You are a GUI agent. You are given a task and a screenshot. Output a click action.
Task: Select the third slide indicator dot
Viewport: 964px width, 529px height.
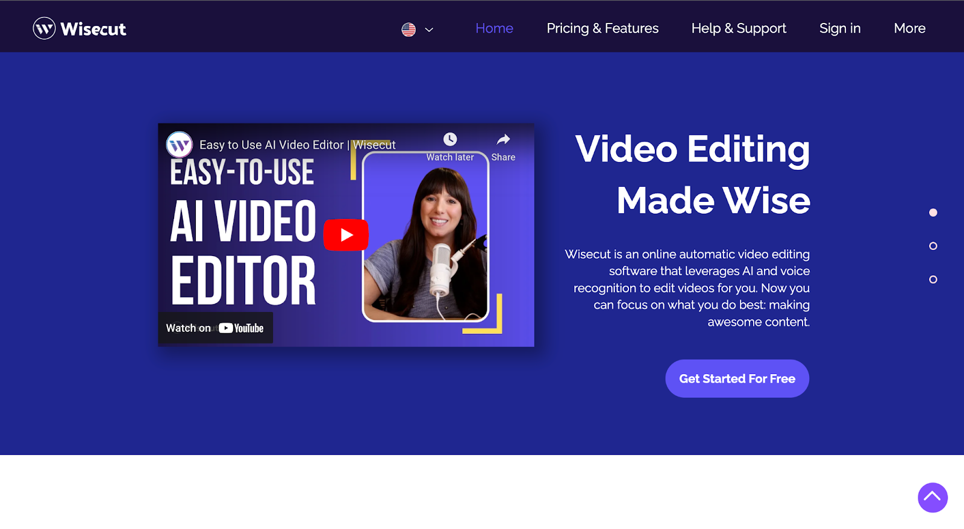tap(933, 280)
